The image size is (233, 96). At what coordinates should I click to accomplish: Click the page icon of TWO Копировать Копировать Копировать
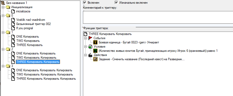point(13,74)
